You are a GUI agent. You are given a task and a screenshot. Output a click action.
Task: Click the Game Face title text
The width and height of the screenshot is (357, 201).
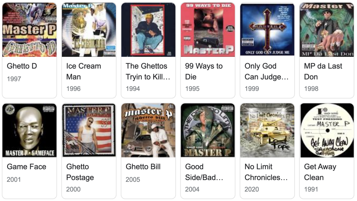point(26,167)
